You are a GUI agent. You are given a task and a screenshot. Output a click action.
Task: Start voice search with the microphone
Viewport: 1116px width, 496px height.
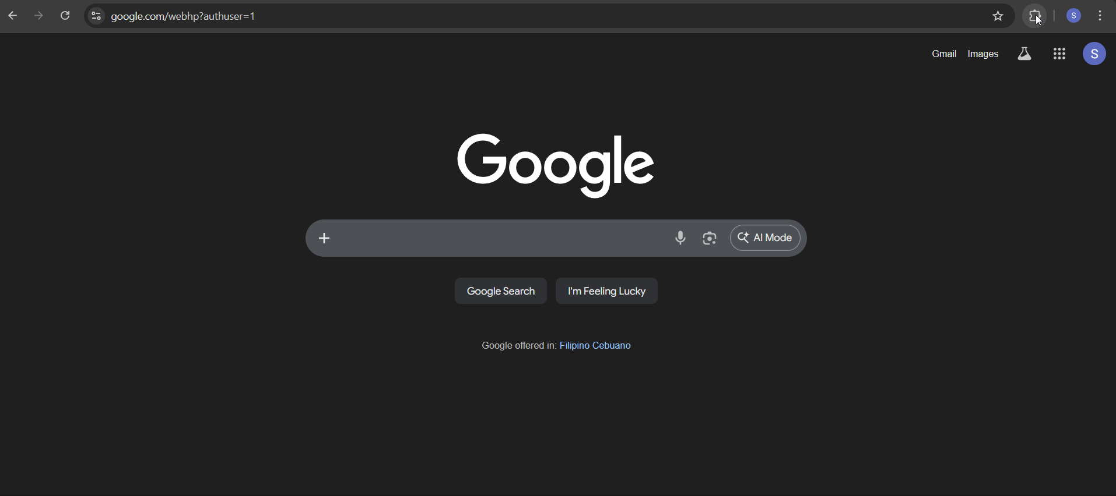tap(680, 238)
